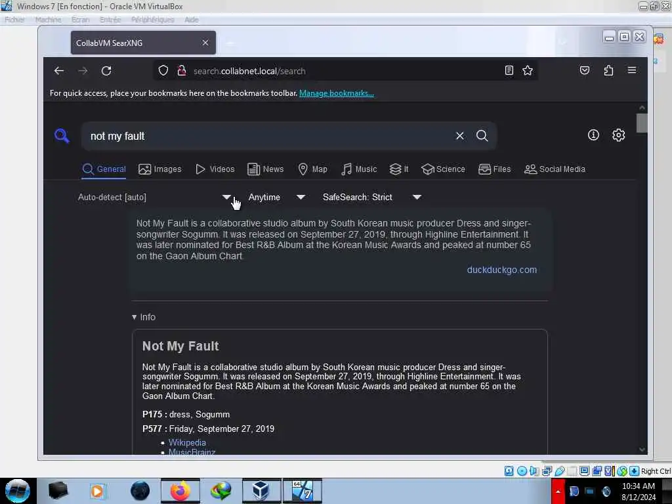Open Firefox from the taskbar
Screen dimensions: 672x504
click(x=180, y=491)
